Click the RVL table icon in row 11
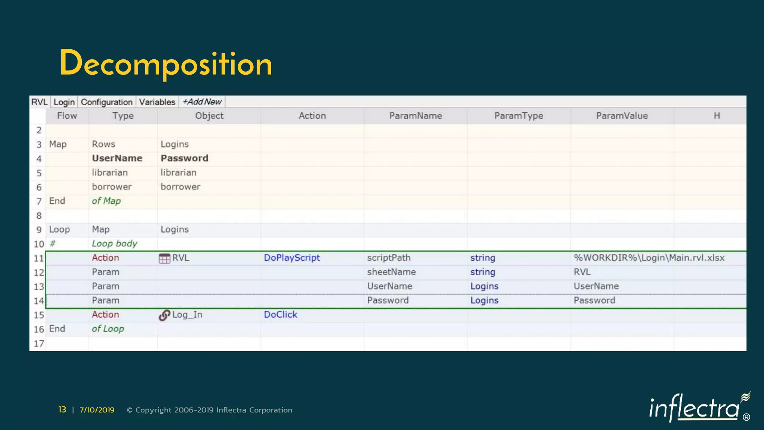 point(164,258)
